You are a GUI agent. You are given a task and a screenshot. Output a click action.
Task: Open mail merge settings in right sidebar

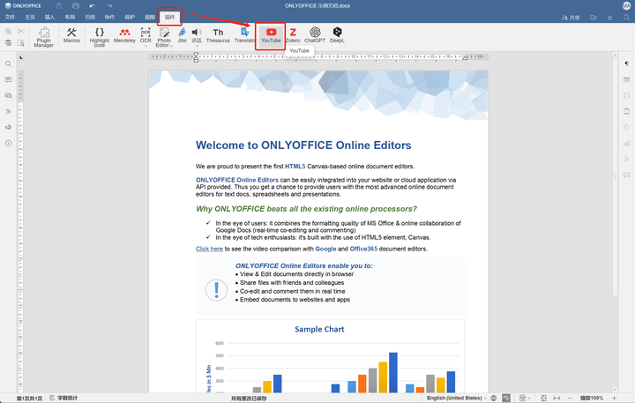626,175
